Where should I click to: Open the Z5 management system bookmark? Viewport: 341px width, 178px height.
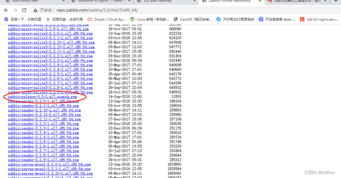(235, 19)
